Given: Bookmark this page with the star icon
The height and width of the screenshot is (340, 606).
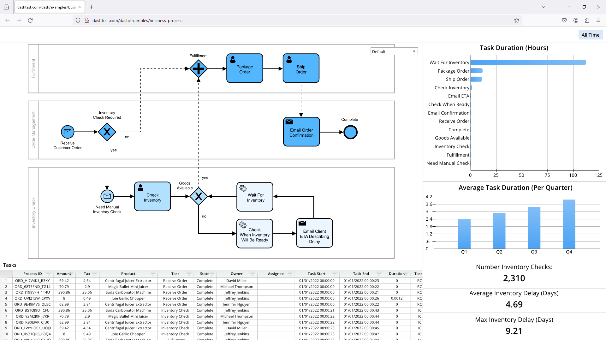Looking at the screenshot, I should [517, 21].
